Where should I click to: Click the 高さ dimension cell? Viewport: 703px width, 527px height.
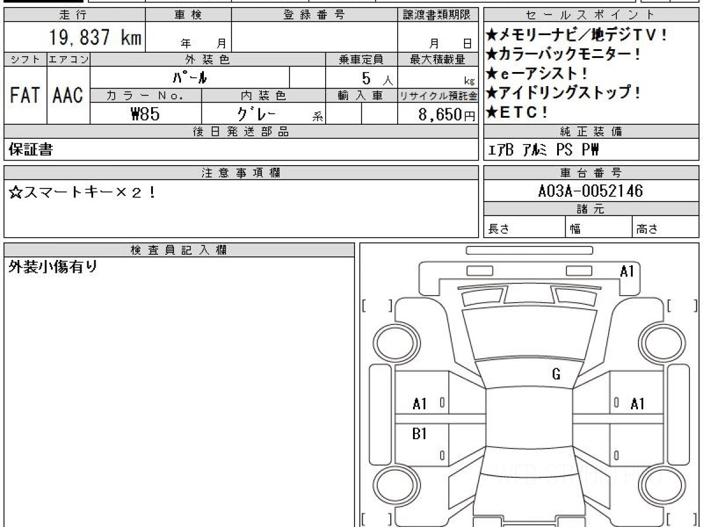pos(666,228)
